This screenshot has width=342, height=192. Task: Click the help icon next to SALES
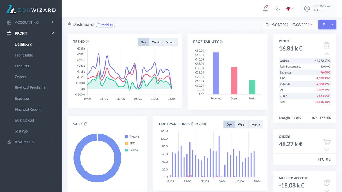[x=86, y=124]
